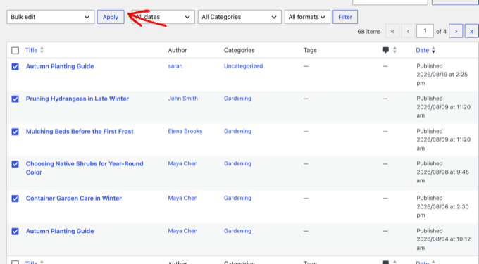Viewport: 479px width, 264px height.
Task: Sort posts by the comments bubble icon
Action: [386, 50]
